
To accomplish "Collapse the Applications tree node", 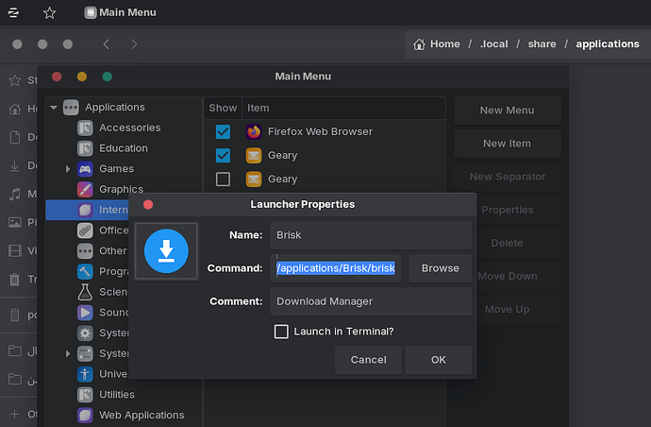I will pos(54,108).
